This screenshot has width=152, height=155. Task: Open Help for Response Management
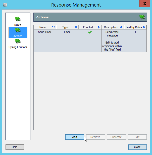tap(15, 147)
